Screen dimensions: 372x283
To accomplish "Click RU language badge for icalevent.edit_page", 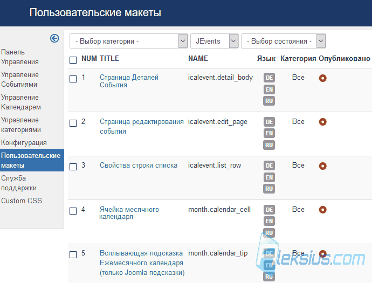I will 269,145.
